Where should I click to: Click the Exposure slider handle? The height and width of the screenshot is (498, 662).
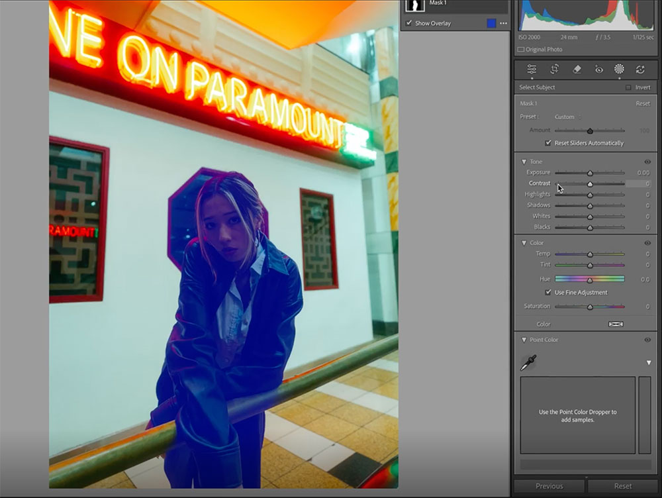pos(590,173)
